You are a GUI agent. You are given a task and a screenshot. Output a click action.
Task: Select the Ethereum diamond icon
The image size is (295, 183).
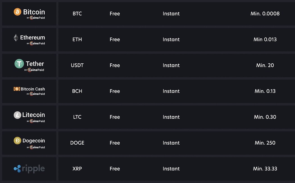pos(16,37)
